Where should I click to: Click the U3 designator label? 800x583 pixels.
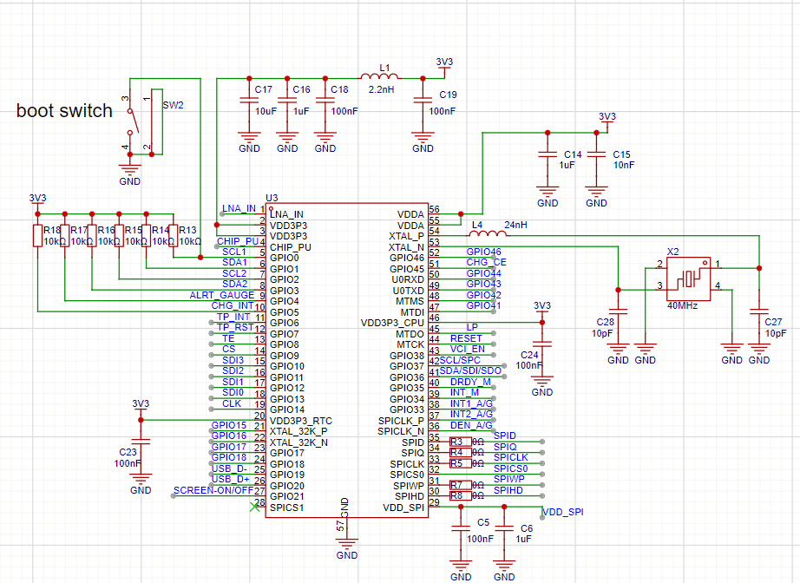tap(272, 198)
